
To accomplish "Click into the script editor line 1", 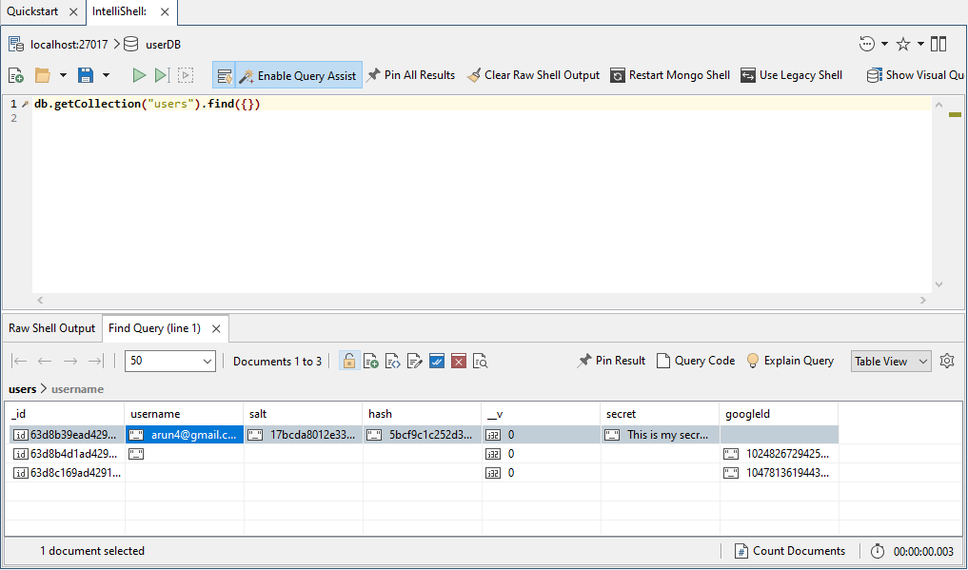I will coord(482,104).
